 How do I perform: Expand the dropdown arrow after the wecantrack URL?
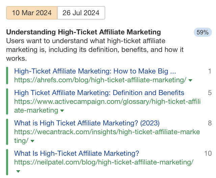32,141
